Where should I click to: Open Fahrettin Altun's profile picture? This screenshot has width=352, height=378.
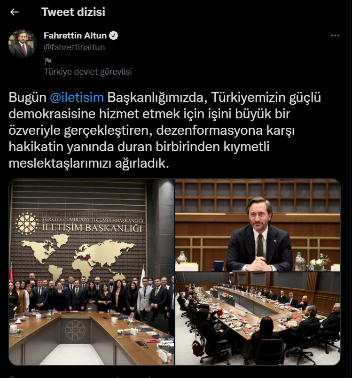23,44
